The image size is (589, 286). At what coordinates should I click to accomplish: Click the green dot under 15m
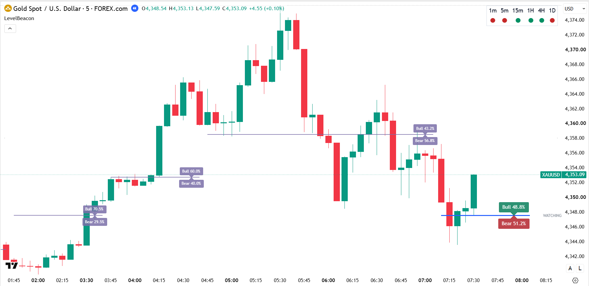coord(518,20)
